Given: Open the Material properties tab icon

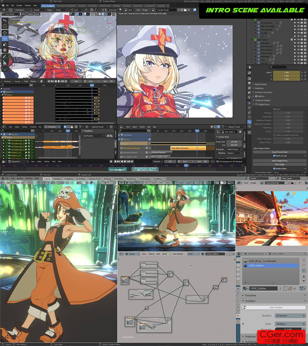Looking at the screenshot, I should tap(238, 316).
